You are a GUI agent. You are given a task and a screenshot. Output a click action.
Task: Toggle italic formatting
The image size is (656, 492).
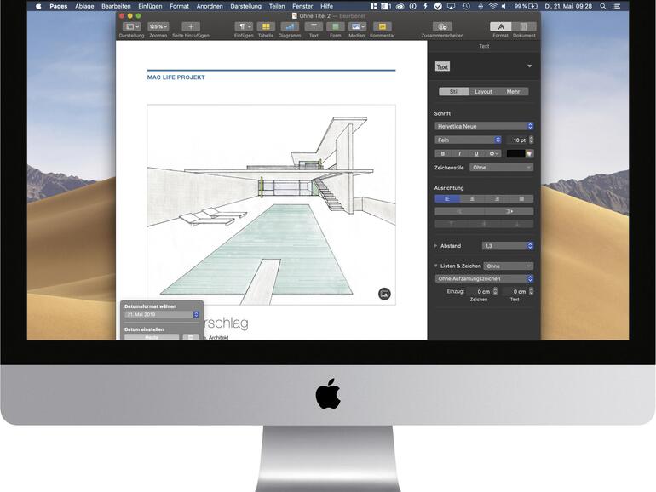[x=459, y=154]
